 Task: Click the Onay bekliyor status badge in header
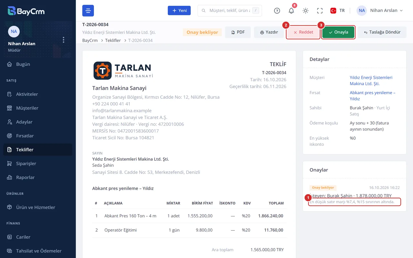point(202,32)
